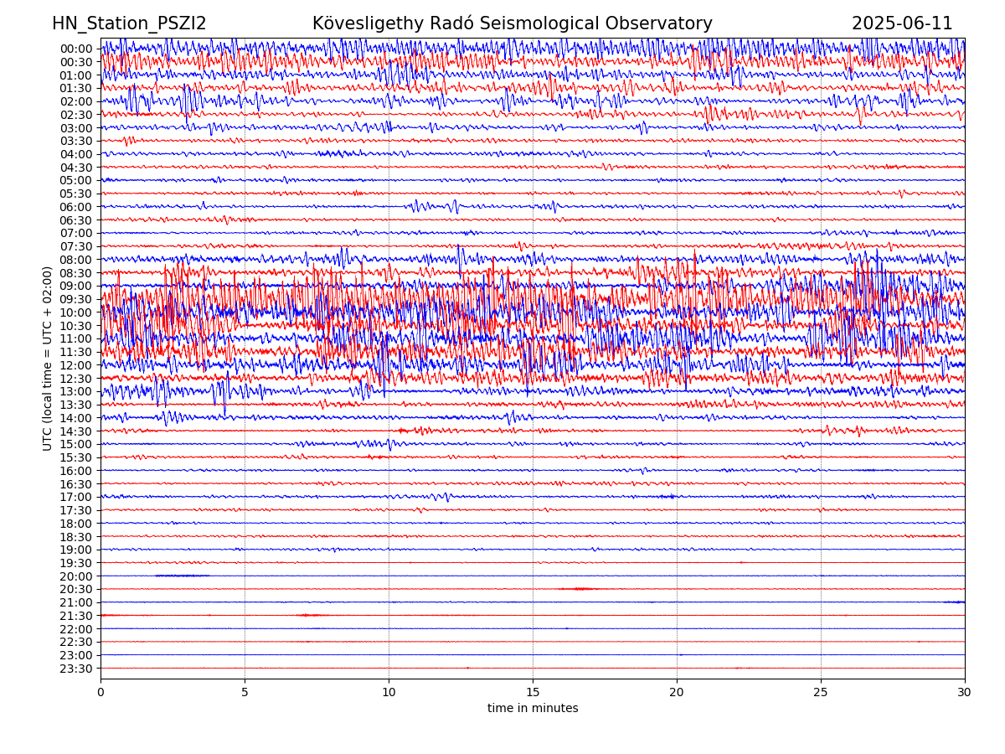
Task: Click the Kövesligethy Radó Seismological Observatory heading
Action: click(512, 23)
